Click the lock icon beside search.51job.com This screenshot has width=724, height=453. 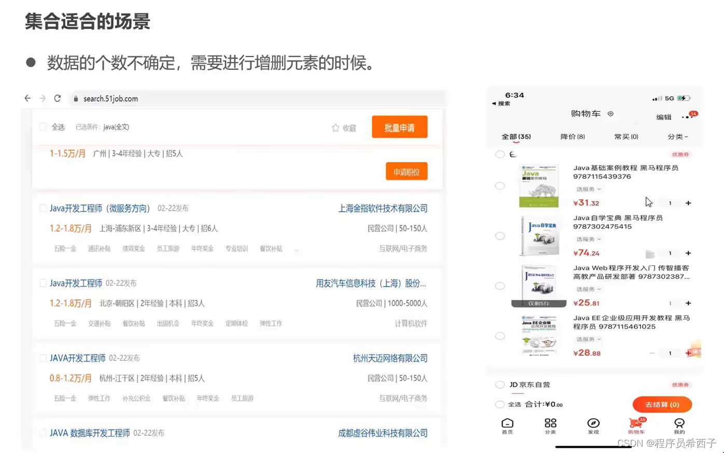coord(76,99)
